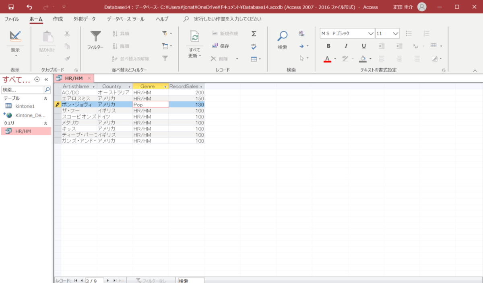The width and height of the screenshot is (483, 283).
Task: Close the HR/HM query tab
Action: click(89, 78)
